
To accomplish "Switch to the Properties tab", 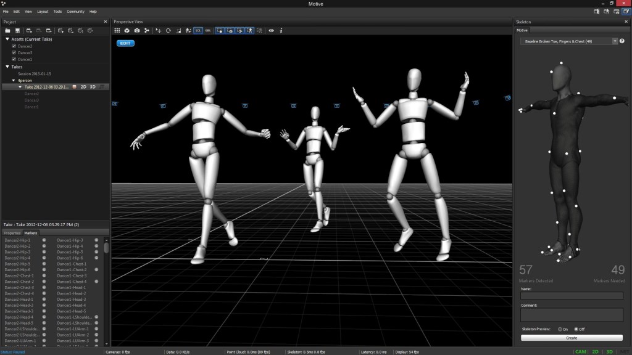I will (12, 233).
